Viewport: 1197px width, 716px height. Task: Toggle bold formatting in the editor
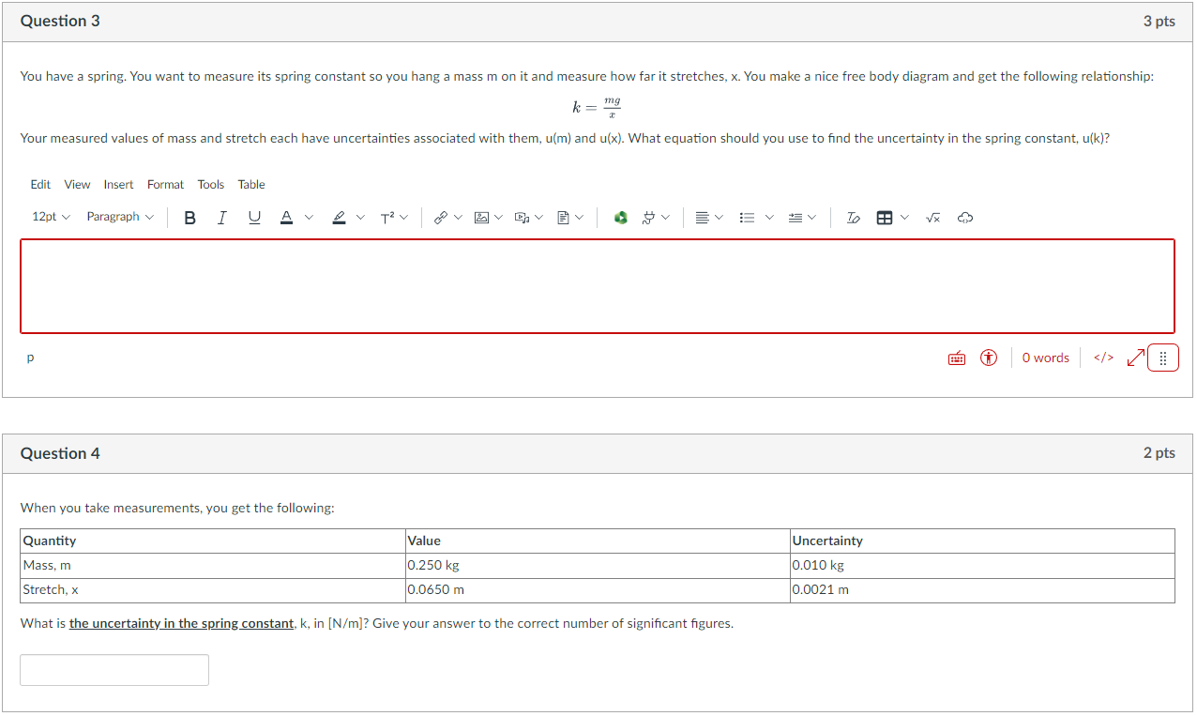(x=190, y=217)
